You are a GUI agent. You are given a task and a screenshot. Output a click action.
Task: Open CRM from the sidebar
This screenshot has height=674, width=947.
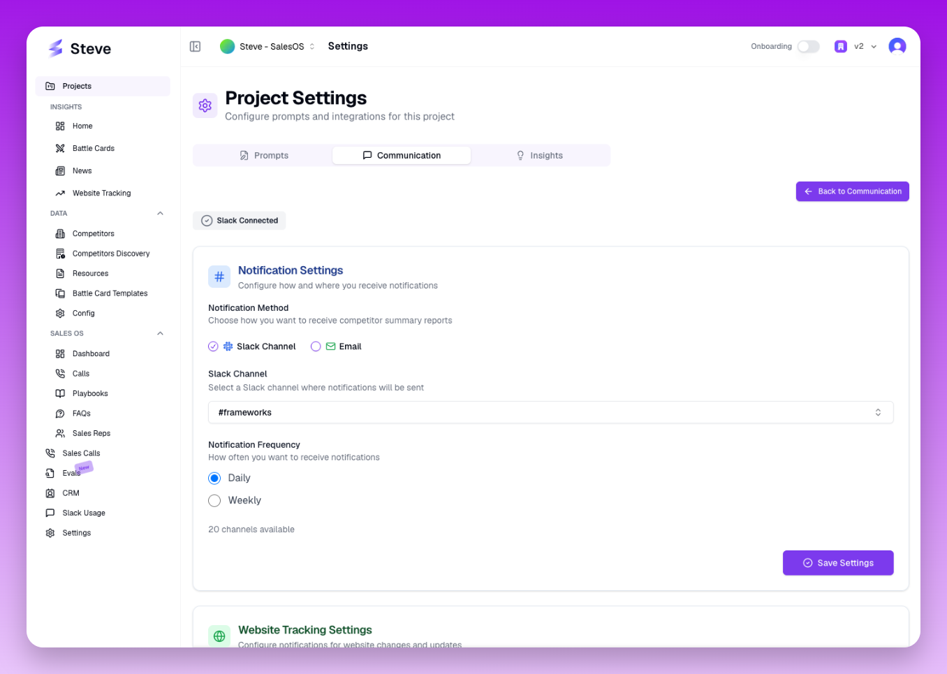pos(71,493)
